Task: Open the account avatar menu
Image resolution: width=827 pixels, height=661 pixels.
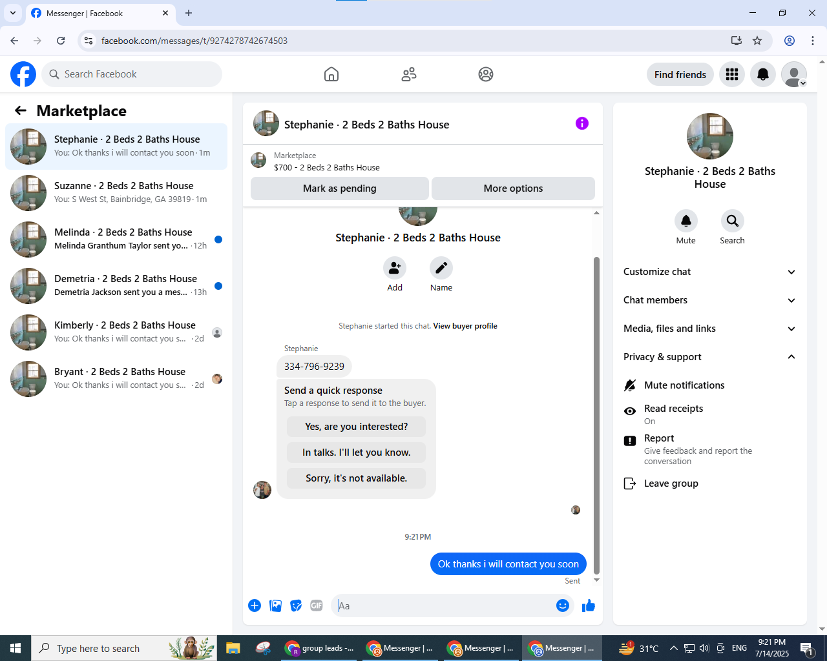Action: pyautogui.click(x=794, y=75)
